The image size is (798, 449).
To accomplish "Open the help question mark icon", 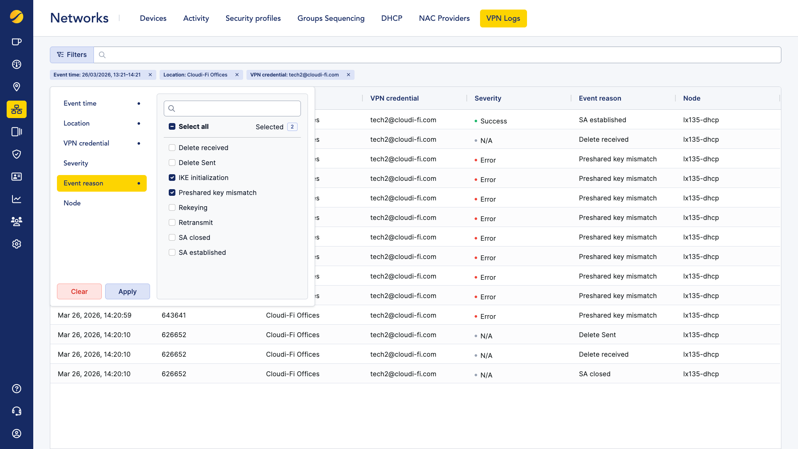I will click(17, 389).
